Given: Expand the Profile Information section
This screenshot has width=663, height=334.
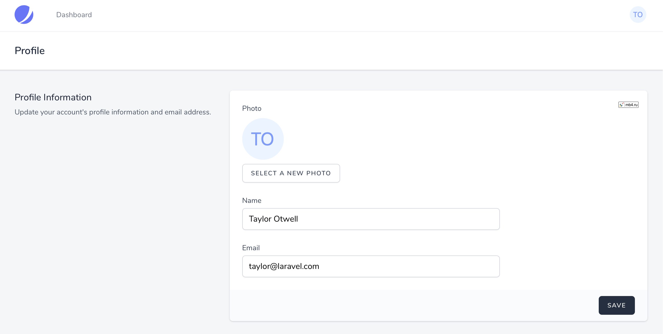Looking at the screenshot, I should tap(53, 97).
